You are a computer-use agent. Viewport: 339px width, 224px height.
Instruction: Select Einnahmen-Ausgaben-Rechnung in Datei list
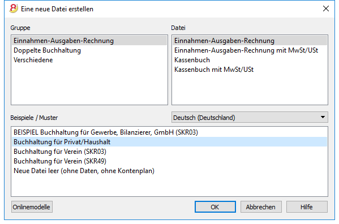pos(250,41)
